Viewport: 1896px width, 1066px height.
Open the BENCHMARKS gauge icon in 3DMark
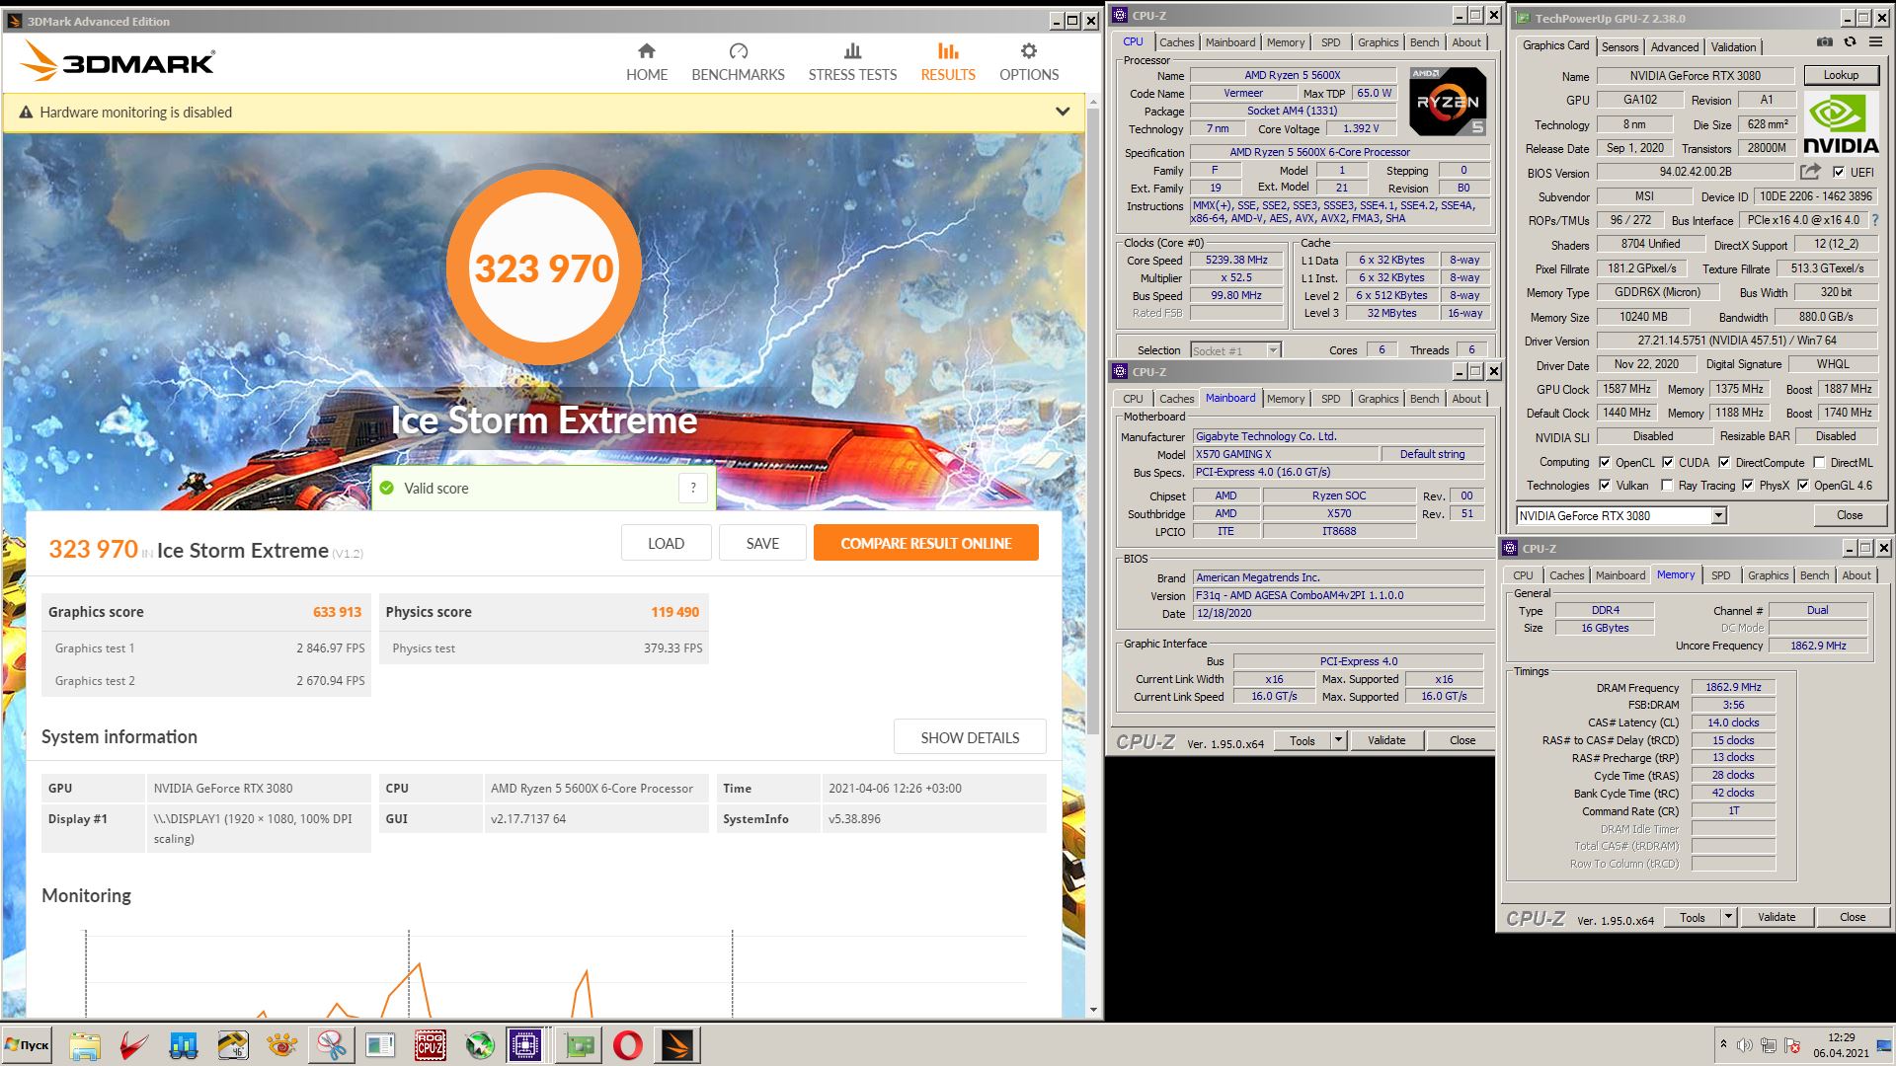coord(739,51)
